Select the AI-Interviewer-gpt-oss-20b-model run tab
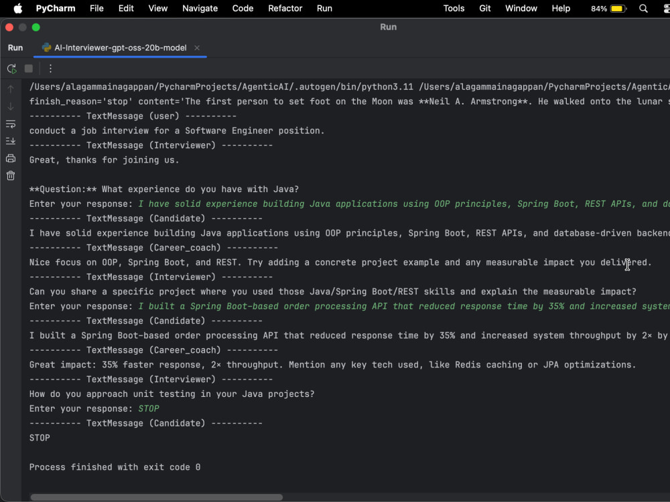The width and height of the screenshot is (670, 502). coord(120,48)
